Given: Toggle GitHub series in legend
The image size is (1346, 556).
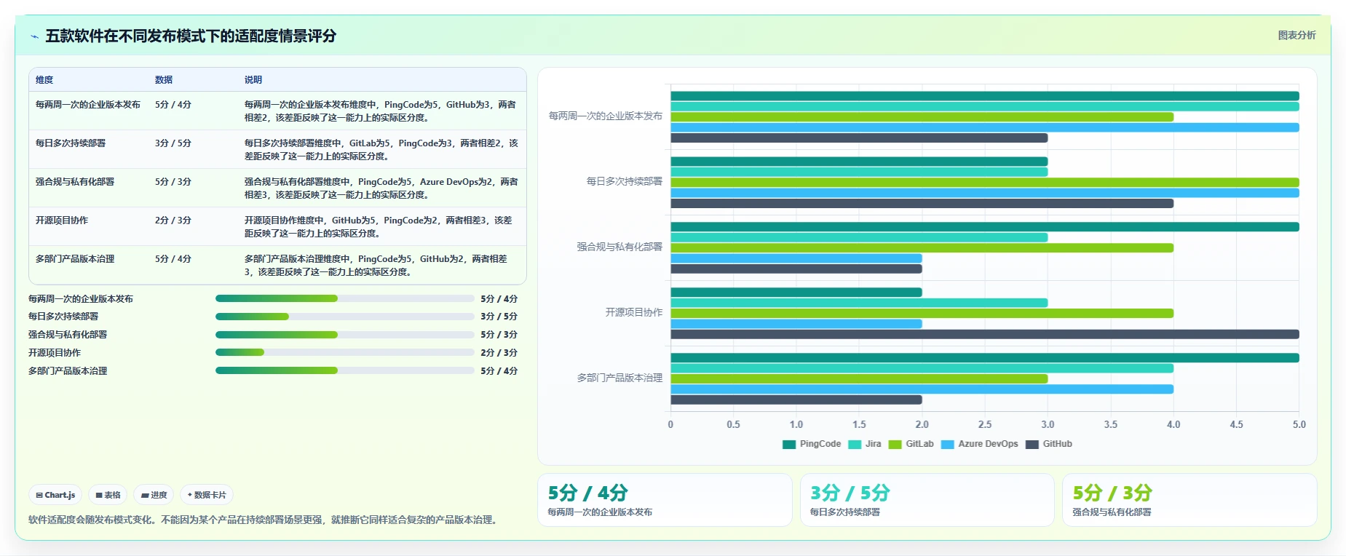Looking at the screenshot, I should [1048, 445].
